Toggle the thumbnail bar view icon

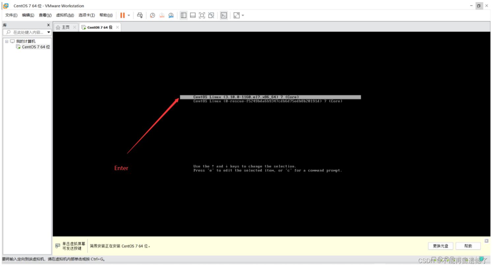[x=193, y=15]
